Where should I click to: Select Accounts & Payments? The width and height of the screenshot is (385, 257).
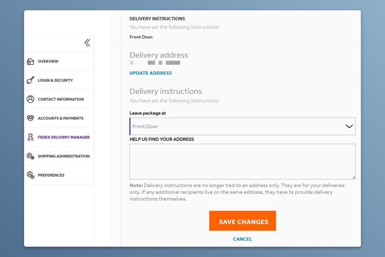(61, 118)
